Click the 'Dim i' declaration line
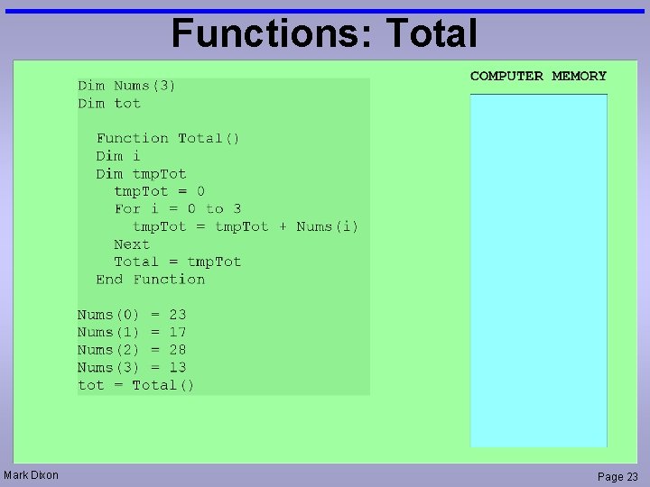This screenshot has width=650, height=487. pyautogui.click(x=118, y=156)
